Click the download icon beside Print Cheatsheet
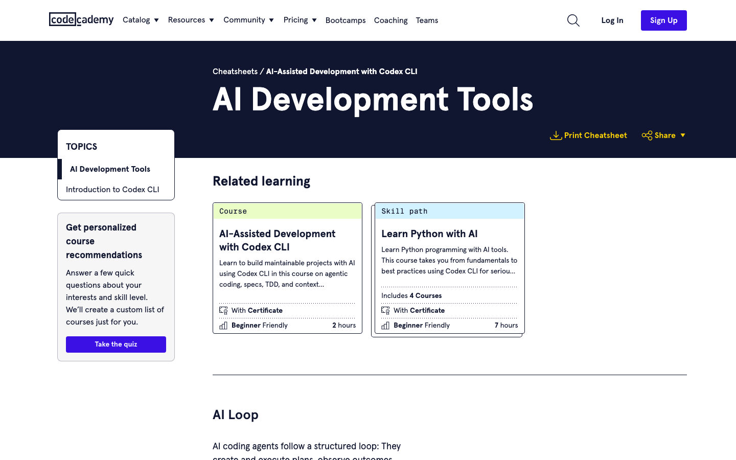 (556, 135)
